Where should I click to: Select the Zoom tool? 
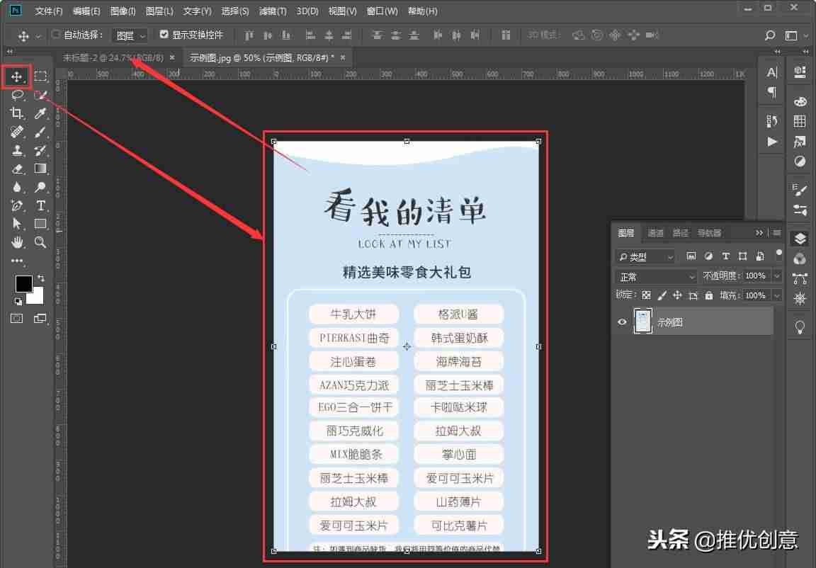click(x=40, y=242)
